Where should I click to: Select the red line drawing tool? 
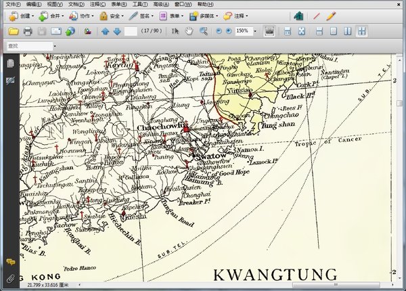(x=317, y=16)
